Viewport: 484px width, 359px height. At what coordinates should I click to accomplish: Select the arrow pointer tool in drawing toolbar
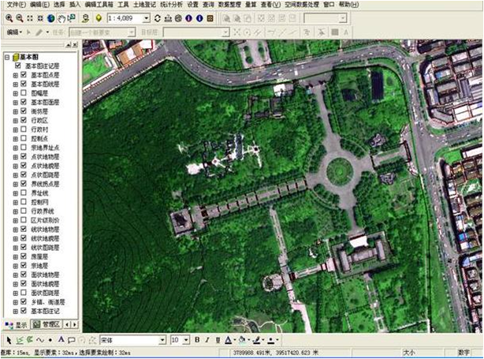(8, 339)
